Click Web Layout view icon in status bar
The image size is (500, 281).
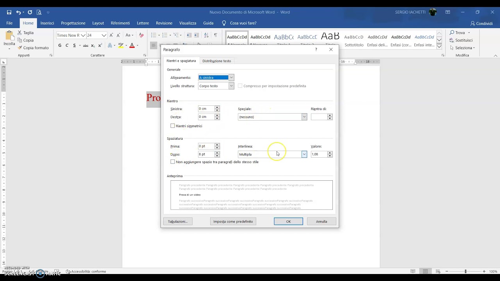[438, 271]
